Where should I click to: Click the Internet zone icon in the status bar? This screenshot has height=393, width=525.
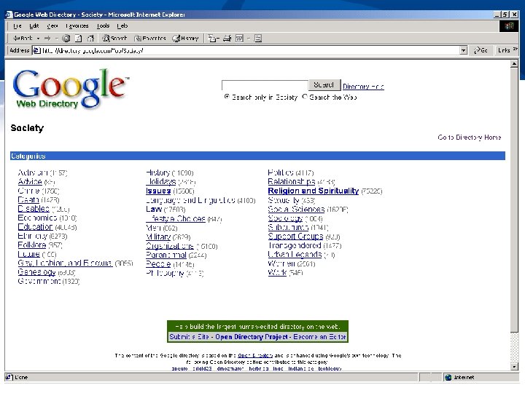coord(448,377)
